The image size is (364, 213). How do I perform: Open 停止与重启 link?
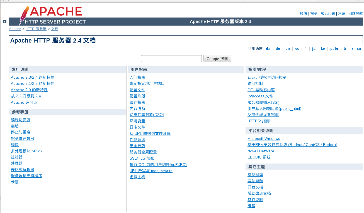pos(21,132)
